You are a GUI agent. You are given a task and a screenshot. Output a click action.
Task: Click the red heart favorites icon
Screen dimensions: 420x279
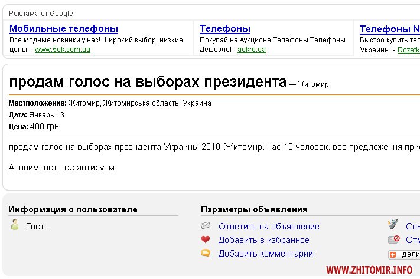[206, 240]
